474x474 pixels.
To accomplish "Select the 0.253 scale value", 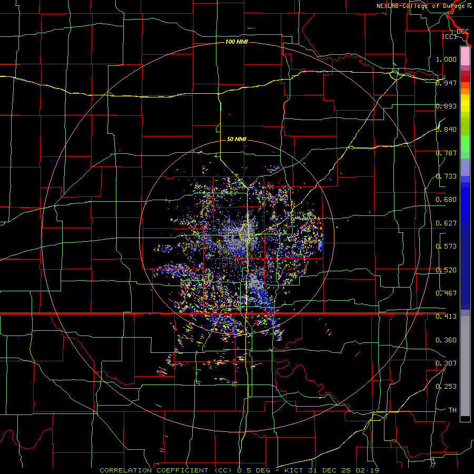I will [446, 387].
